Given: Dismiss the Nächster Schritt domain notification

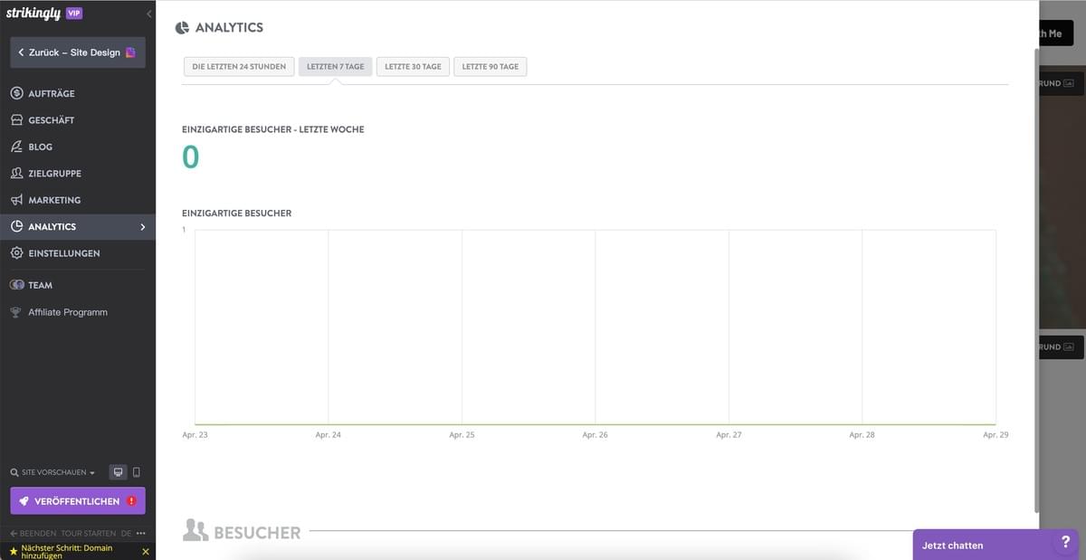Looking at the screenshot, I should (145, 550).
